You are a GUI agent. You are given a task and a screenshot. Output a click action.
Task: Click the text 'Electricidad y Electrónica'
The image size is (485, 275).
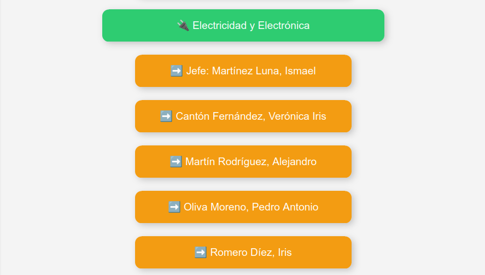[x=251, y=25]
